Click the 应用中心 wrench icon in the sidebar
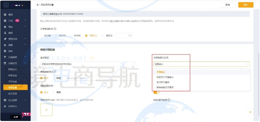 point(5,106)
